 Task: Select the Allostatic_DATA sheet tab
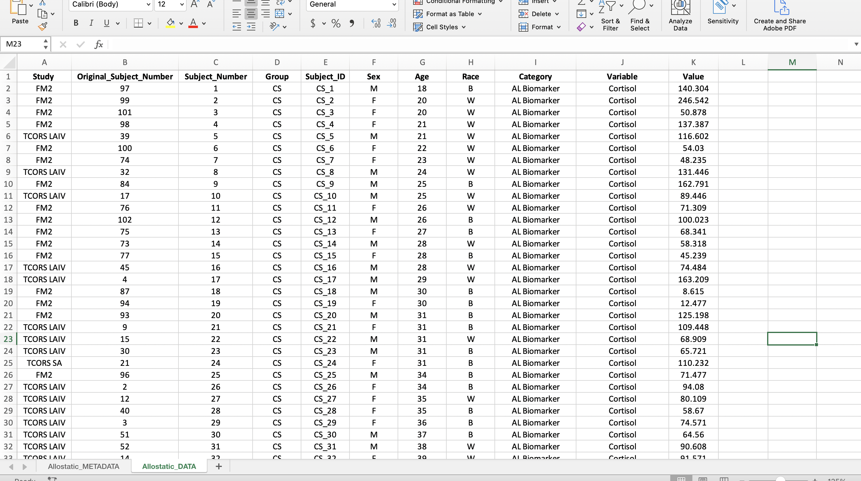coord(169,466)
